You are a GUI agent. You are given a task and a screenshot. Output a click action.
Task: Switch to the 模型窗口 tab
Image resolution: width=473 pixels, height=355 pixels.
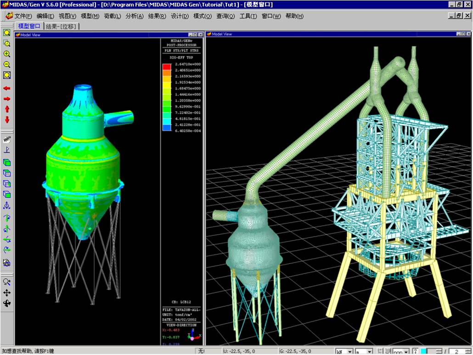point(29,26)
